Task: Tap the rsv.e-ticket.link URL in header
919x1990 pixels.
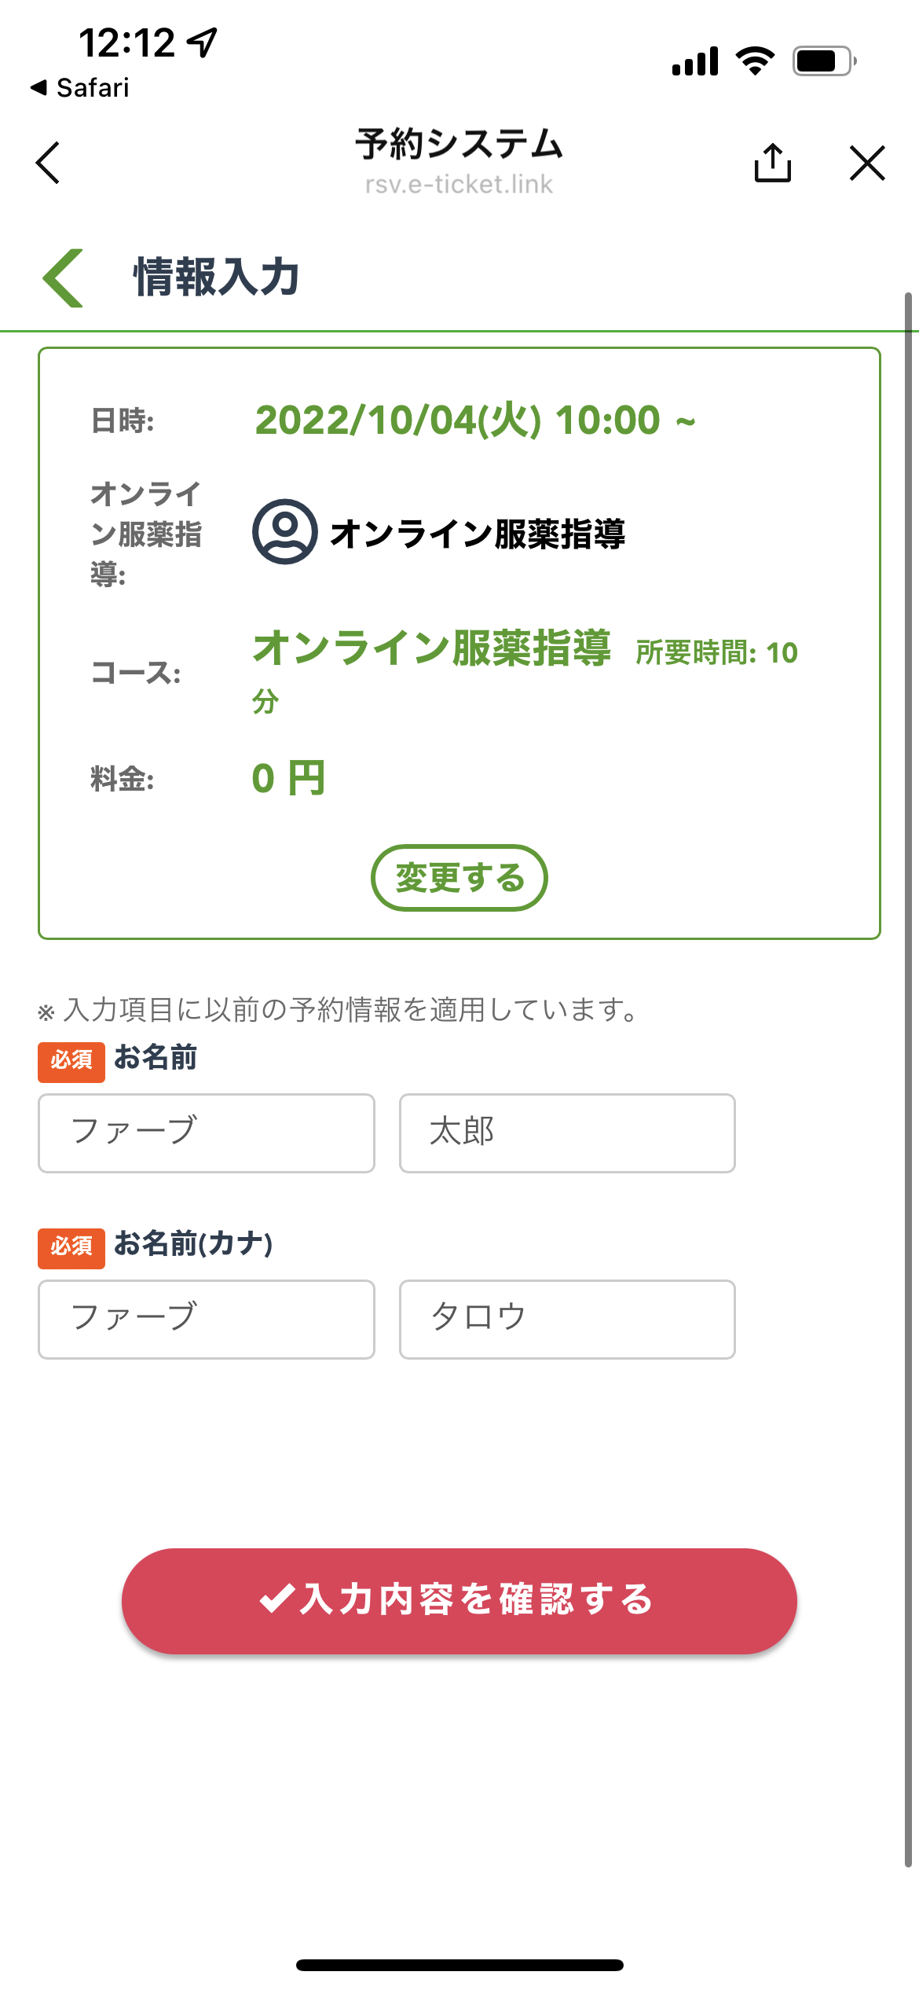Action: (x=459, y=184)
